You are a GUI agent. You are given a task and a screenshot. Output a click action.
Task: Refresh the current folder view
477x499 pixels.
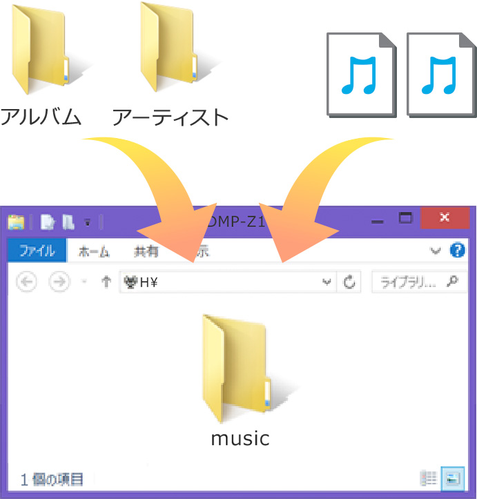(x=350, y=282)
